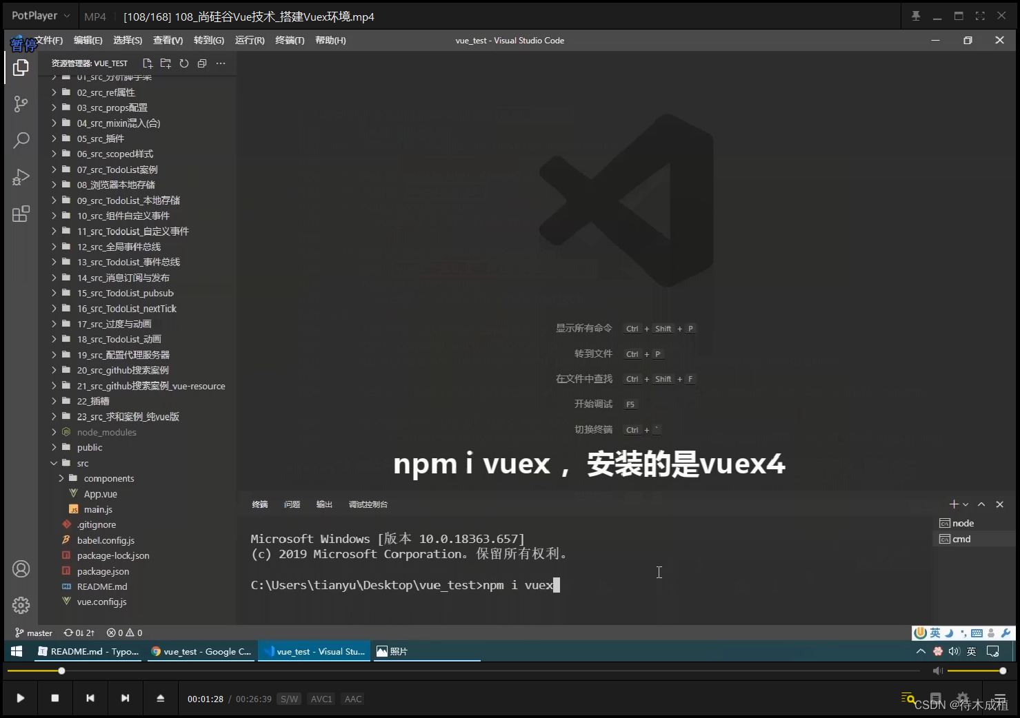The width and height of the screenshot is (1020, 718).
Task: Open Windows Start menu
Action: click(x=17, y=651)
